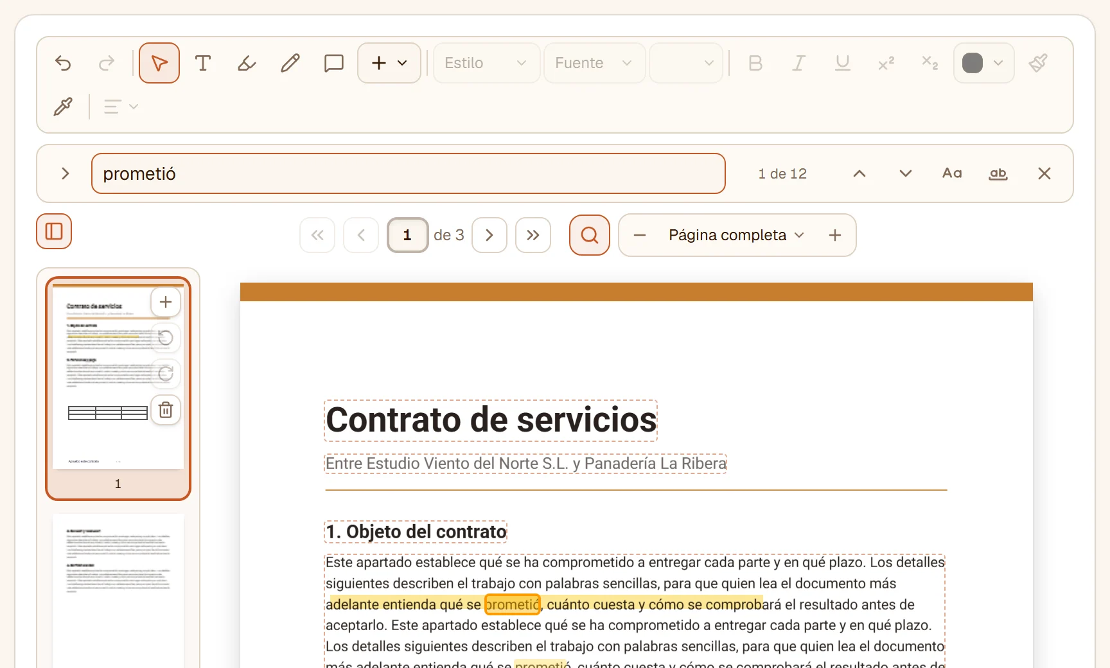Toggle case-sensitive search Aa
1110x668 pixels.
click(952, 173)
